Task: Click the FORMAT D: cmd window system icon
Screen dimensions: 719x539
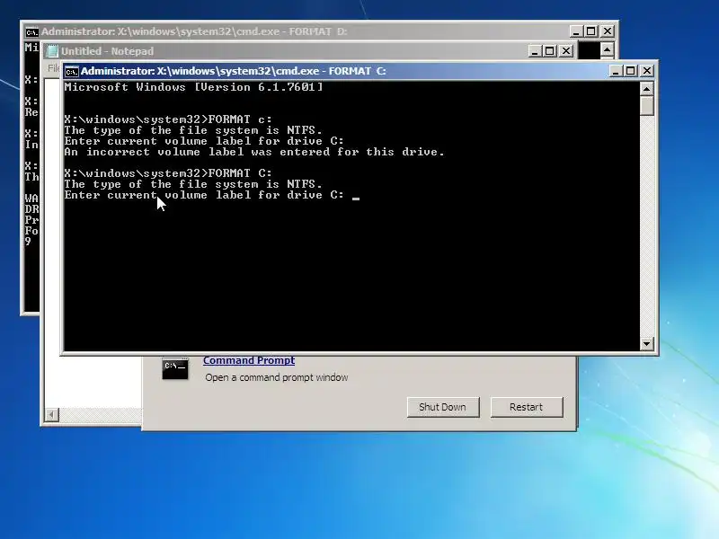Action: [31, 32]
